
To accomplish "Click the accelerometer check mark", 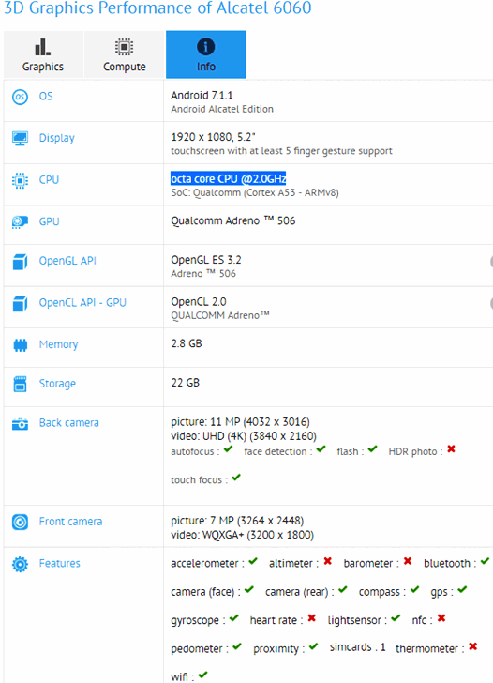I will point(253,561).
